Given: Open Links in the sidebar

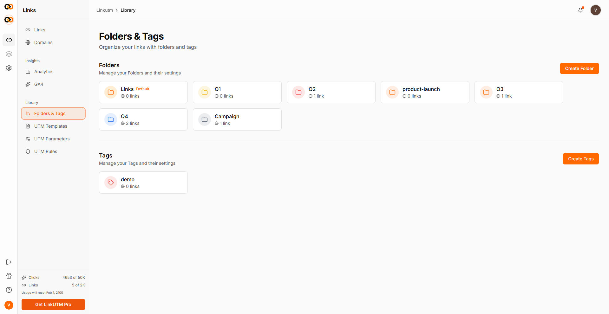Looking at the screenshot, I should [53, 30].
